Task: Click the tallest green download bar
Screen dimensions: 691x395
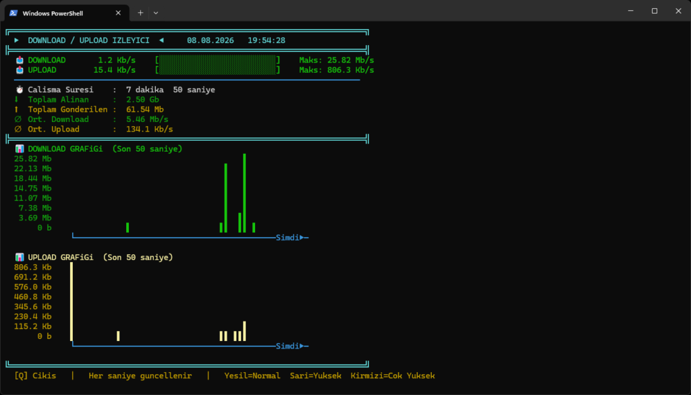Action: [244, 193]
